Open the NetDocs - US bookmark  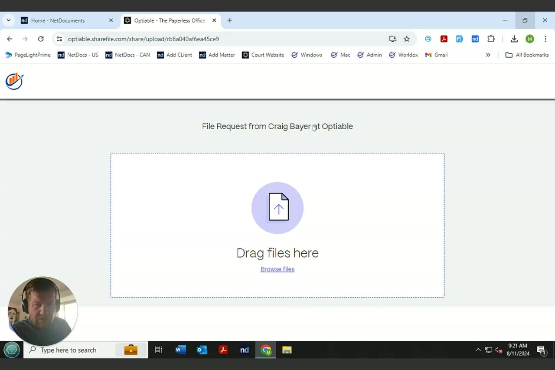point(78,55)
